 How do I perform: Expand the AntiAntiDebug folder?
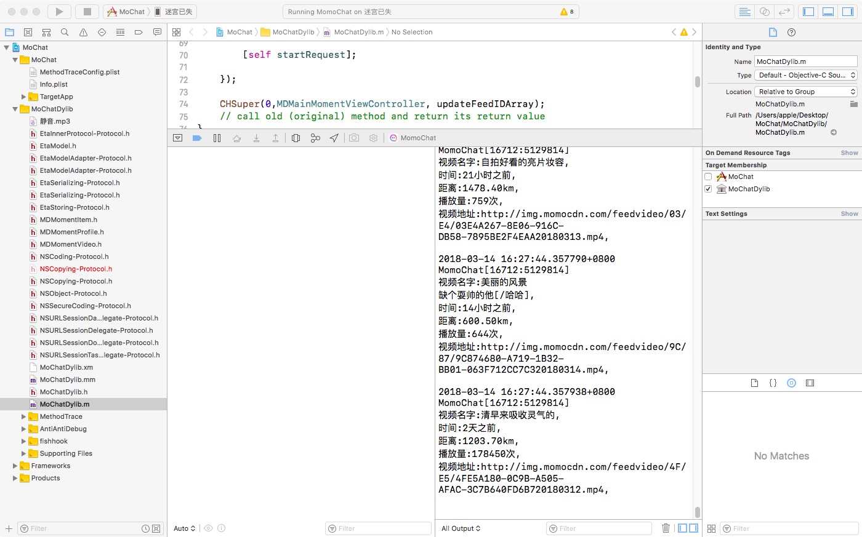point(24,429)
